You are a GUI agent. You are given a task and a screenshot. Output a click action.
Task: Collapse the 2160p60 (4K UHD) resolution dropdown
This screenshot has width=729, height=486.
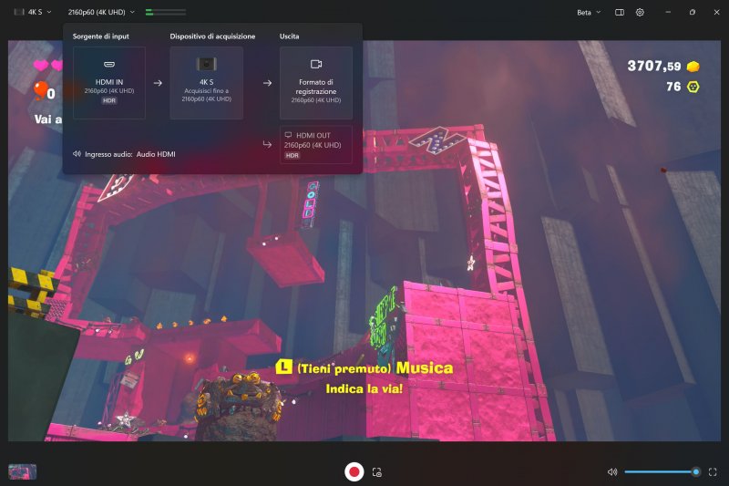(101, 13)
